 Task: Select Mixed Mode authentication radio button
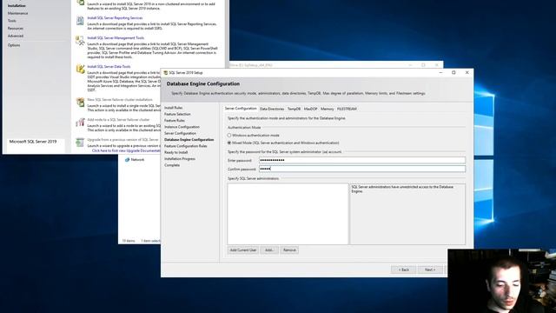(229, 143)
